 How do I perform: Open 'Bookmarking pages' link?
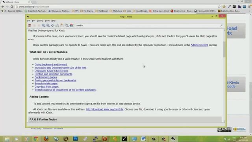pos(46,77)
